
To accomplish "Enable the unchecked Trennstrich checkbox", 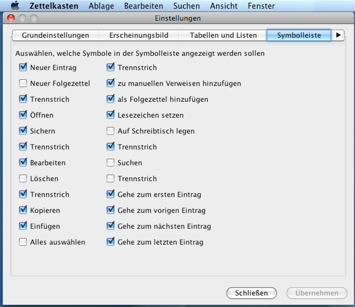I will tap(110, 178).
